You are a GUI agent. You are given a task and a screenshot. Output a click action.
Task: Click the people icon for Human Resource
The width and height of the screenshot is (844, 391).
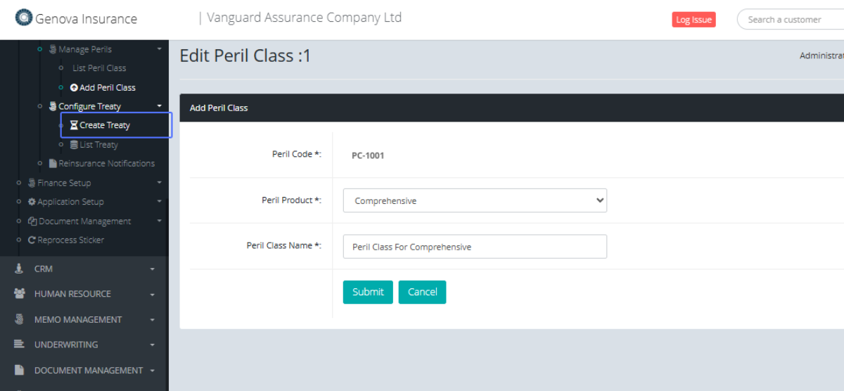pos(20,294)
